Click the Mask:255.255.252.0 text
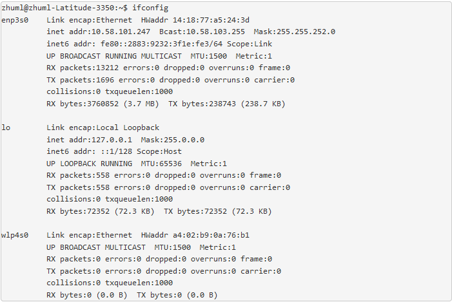This screenshot has height=302, width=452. [294, 32]
